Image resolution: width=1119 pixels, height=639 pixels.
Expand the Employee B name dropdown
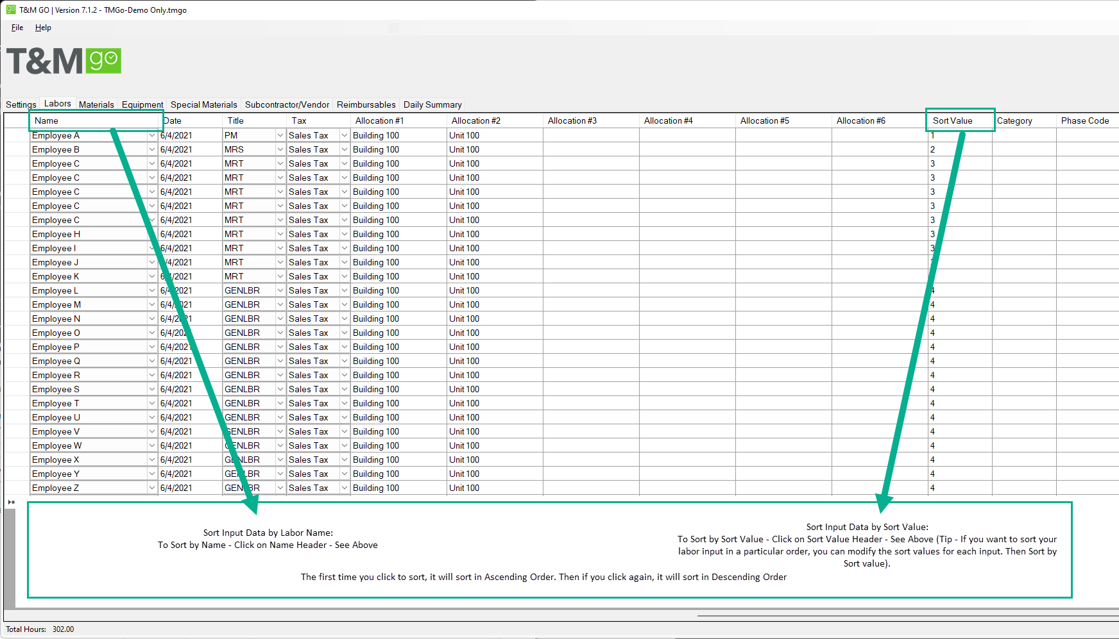tap(152, 149)
